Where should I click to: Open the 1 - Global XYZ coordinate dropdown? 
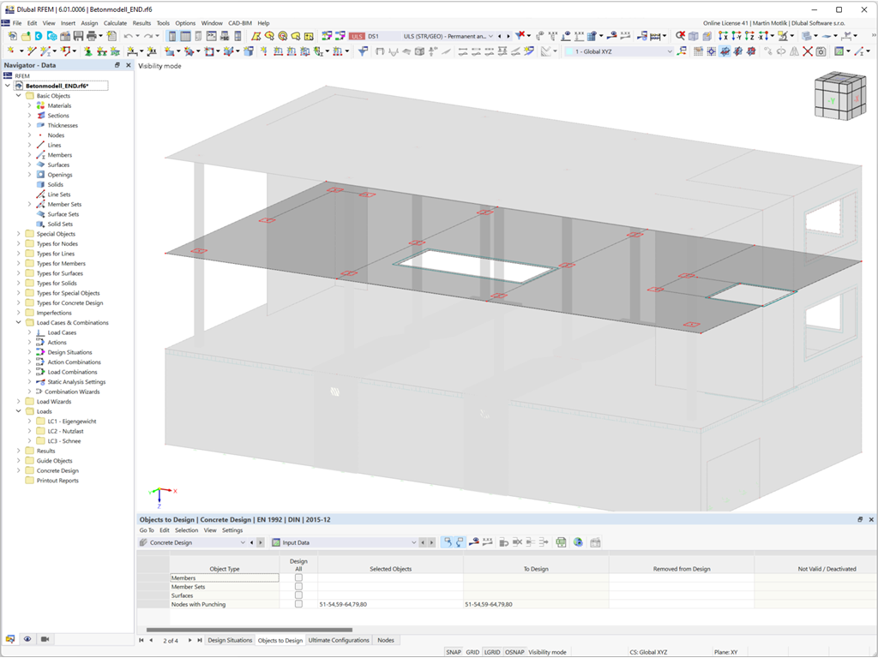pyautogui.click(x=618, y=51)
